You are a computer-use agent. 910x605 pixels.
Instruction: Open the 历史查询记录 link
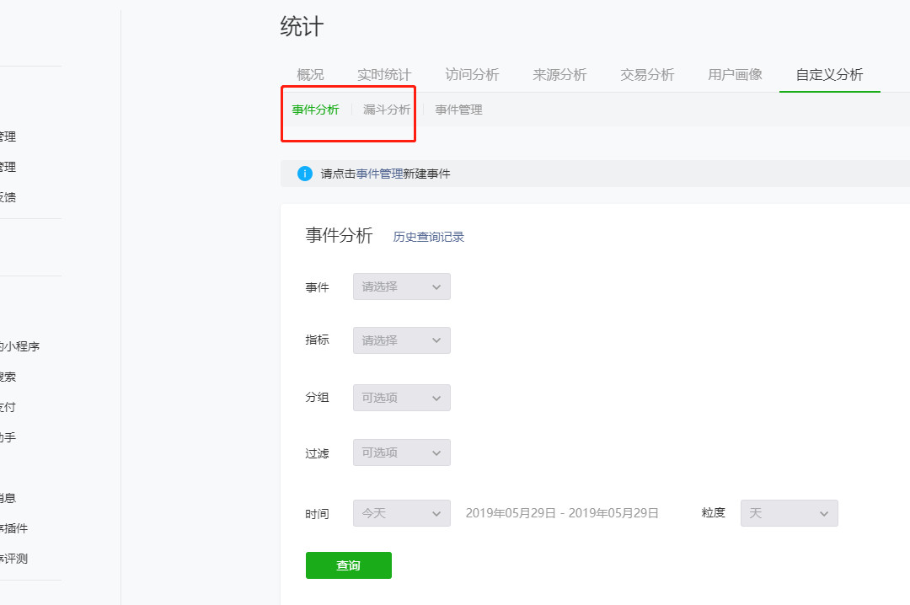tap(428, 237)
